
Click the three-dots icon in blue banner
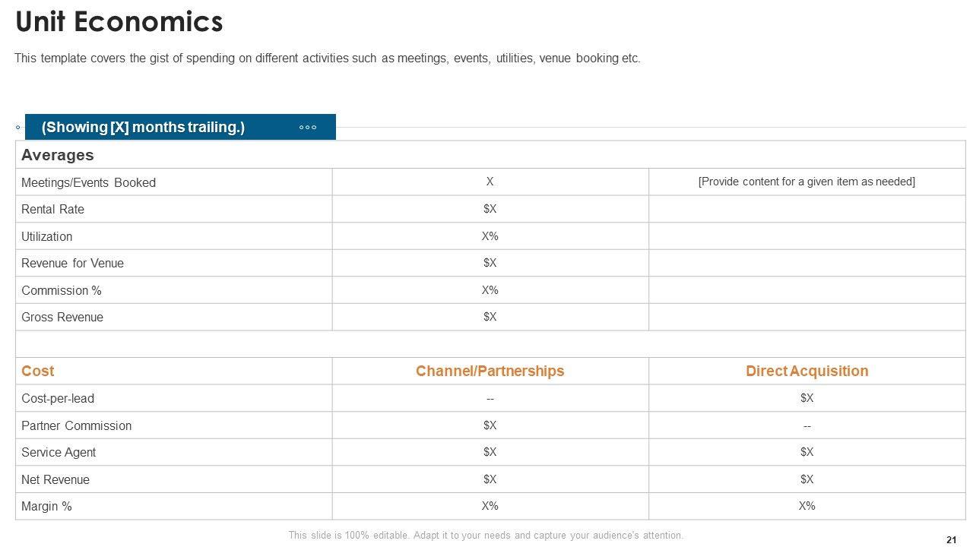pos(308,128)
